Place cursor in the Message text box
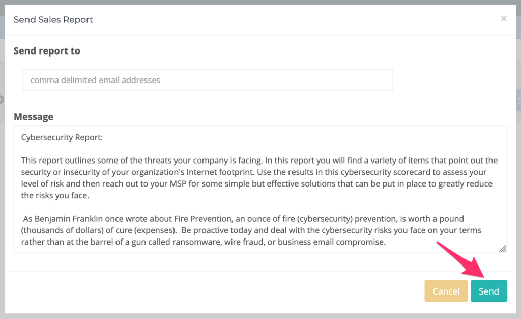This screenshot has width=521, height=319. [x=260, y=189]
